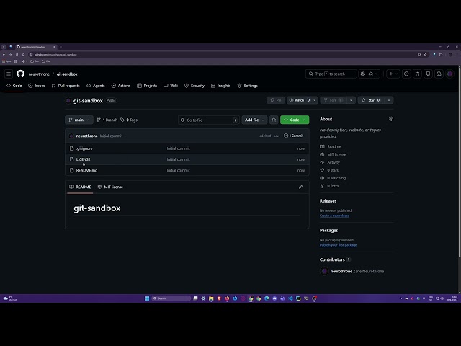Expand the Star lists dropdown arrow
The height and width of the screenshot is (346, 461).
pyautogui.click(x=389, y=100)
